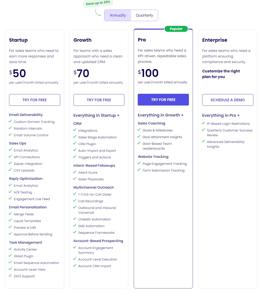Click the checkmark beside LinkedIn Automation
Viewport: 264px width, 292px height.
[x=75, y=219]
